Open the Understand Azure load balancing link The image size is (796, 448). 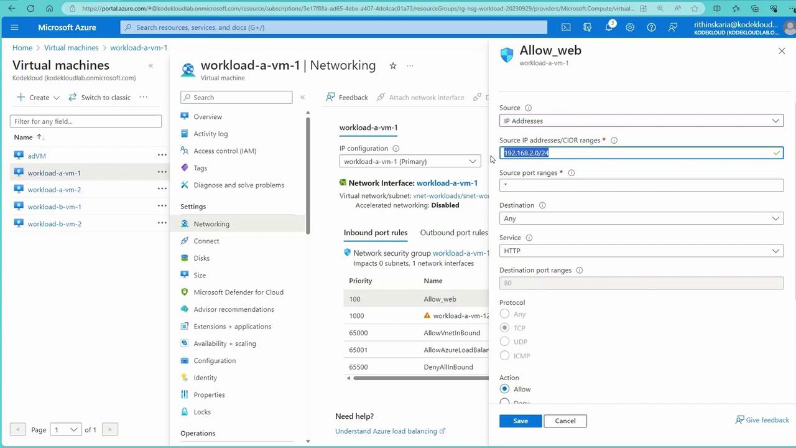pos(391,431)
